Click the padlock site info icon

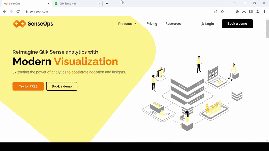coord(26,12)
